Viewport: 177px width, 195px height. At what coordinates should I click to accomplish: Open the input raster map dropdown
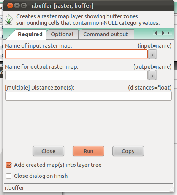(x=152, y=54)
